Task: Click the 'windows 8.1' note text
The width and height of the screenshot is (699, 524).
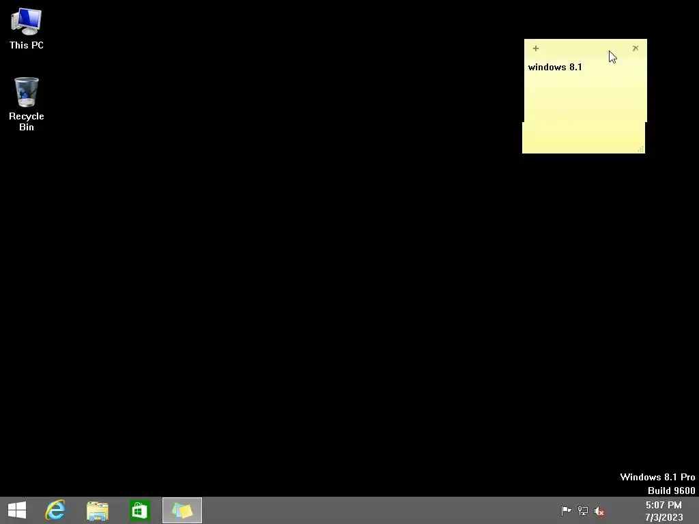Action: coord(555,68)
